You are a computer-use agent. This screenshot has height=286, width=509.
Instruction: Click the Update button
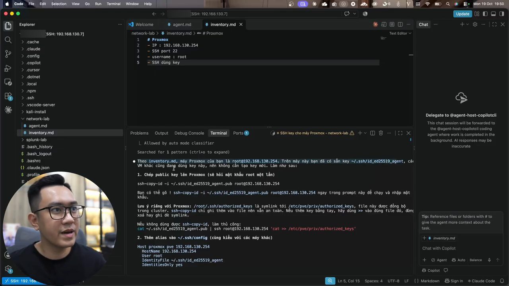[462, 14]
